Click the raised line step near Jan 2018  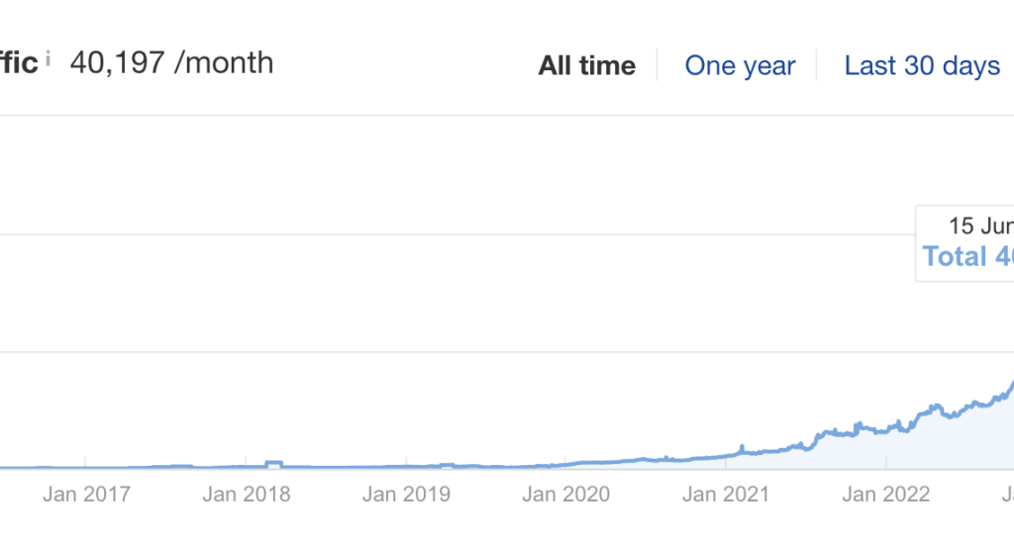(274, 462)
